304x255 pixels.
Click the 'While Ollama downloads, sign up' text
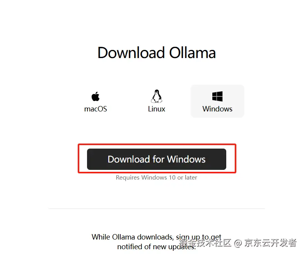point(157,237)
